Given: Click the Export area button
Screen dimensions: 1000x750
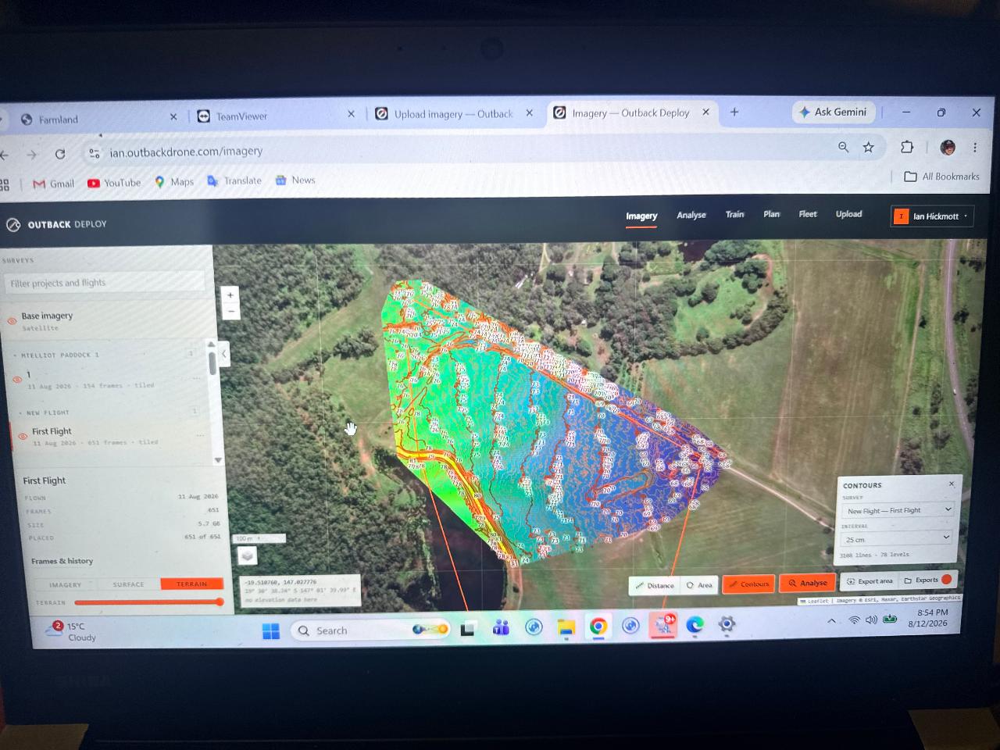Looking at the screenshot, I should point(869,581).
